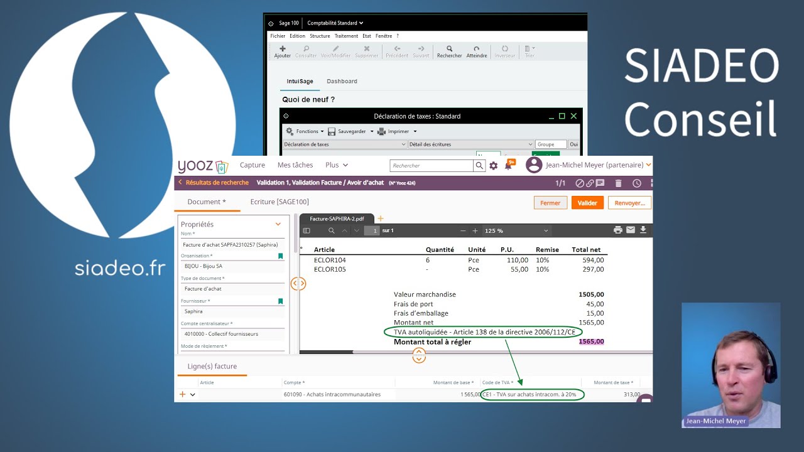Click Supprimer X icon in Sage toolbar

point(367,48)
